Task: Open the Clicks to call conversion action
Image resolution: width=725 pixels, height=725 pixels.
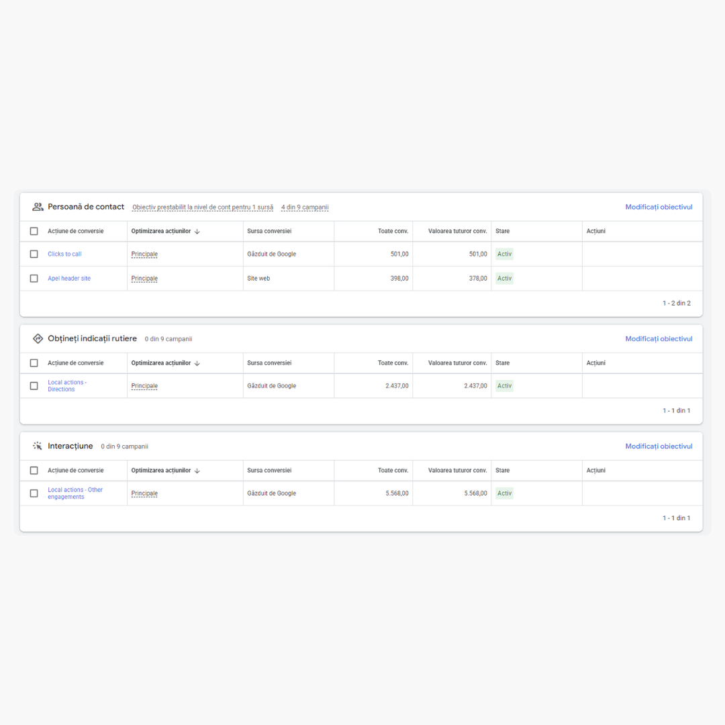Action: (64, 254)
